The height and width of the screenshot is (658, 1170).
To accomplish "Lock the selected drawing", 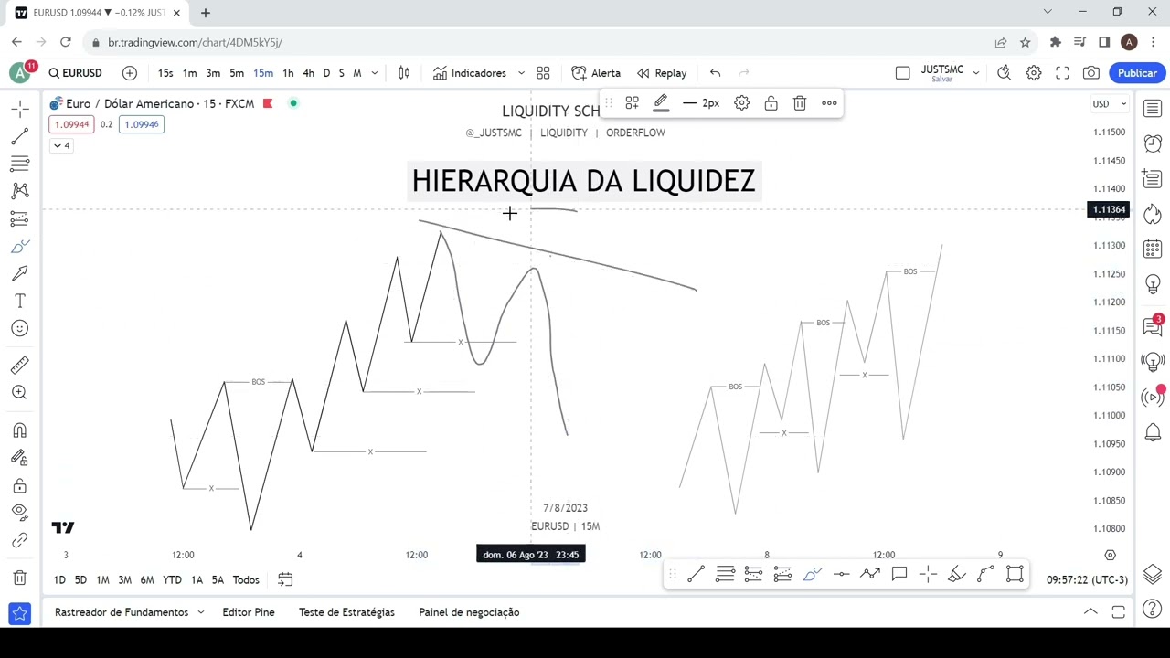I will click(771, 103).
